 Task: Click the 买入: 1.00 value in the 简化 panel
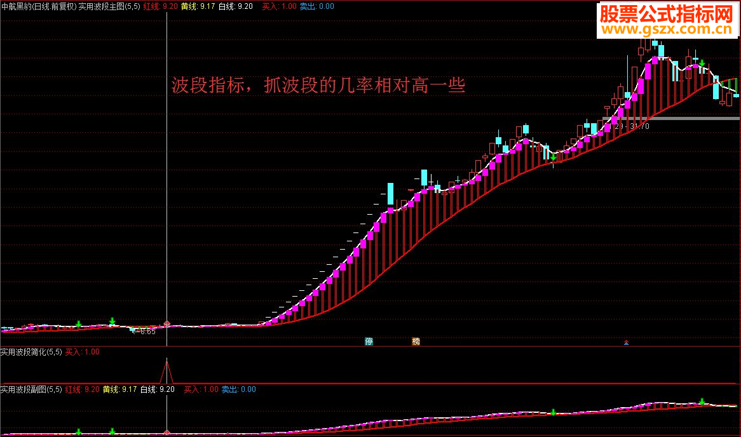tap(82, 352)
